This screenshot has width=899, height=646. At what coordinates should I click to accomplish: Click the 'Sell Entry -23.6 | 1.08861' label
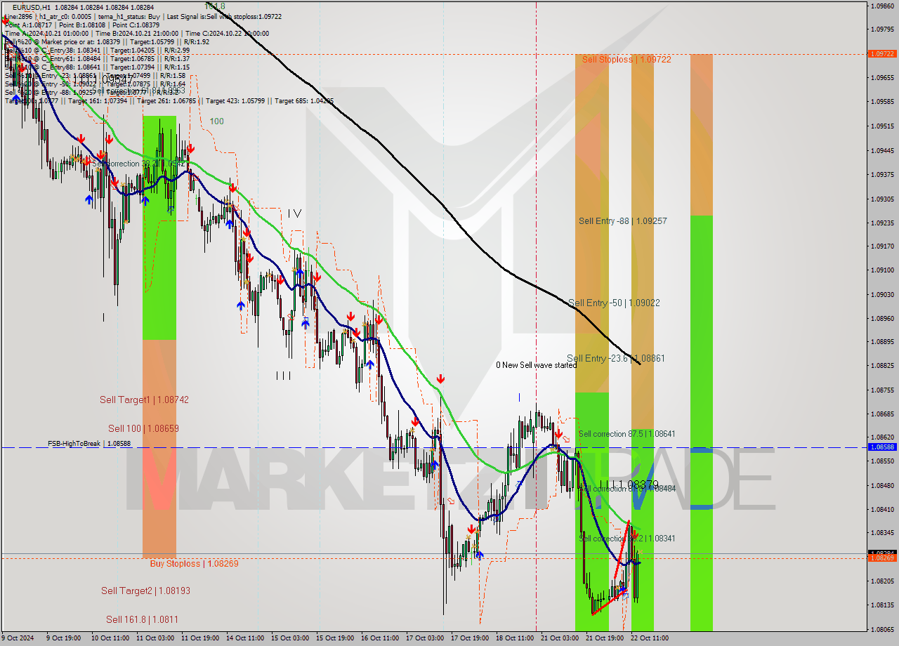tap(616, 359)
